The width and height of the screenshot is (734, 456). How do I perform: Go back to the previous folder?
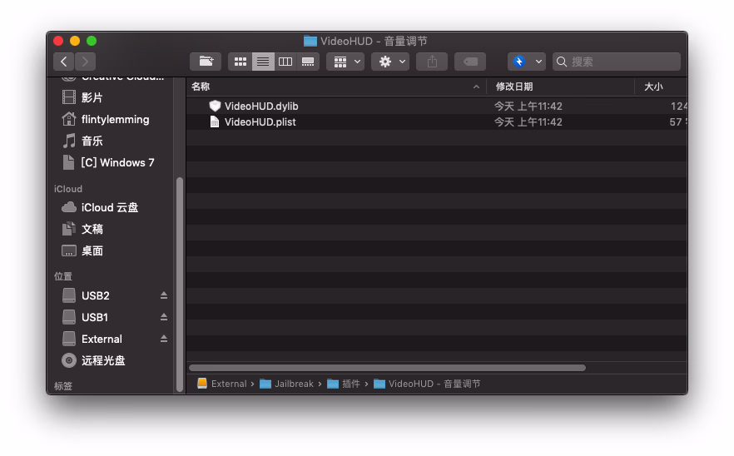click(64, 62)
